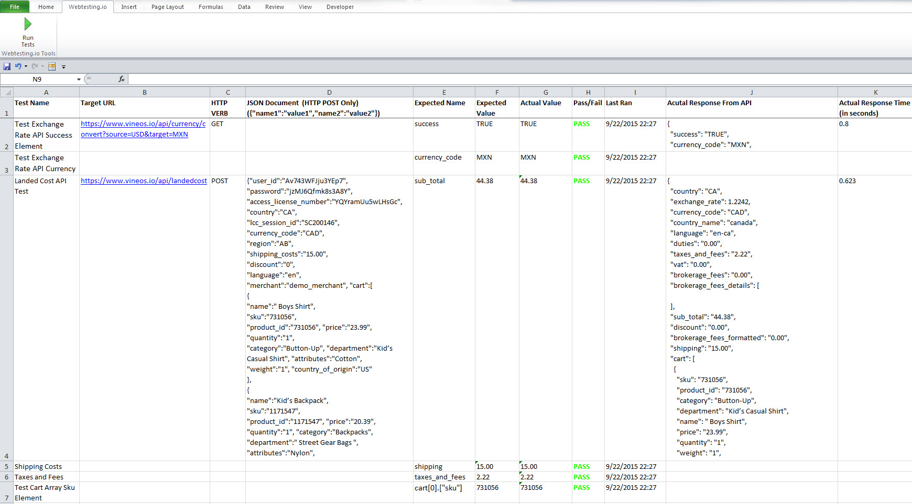Image resolution: width=912 pixels, height=504 pixels.
Task: Open the Insert Function fx icon
Action: [x=121, y=79]
